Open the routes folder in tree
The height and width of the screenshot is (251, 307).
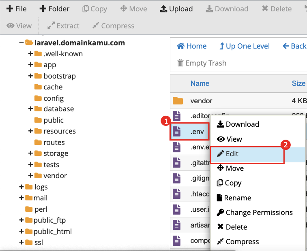49,143
